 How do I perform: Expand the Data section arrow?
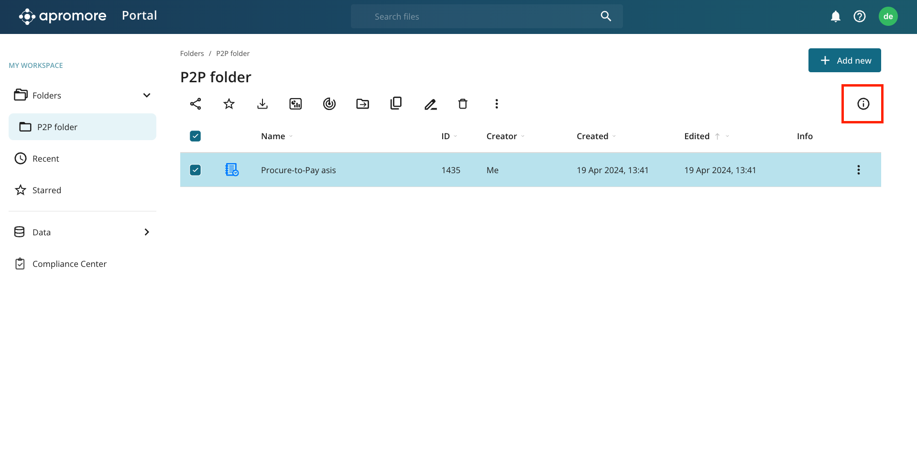click(147, 232)
